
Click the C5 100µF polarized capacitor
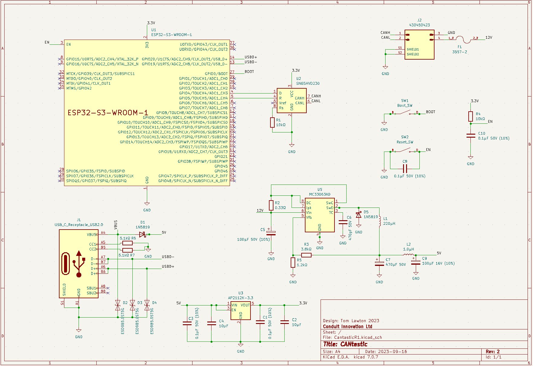point(271,232)
